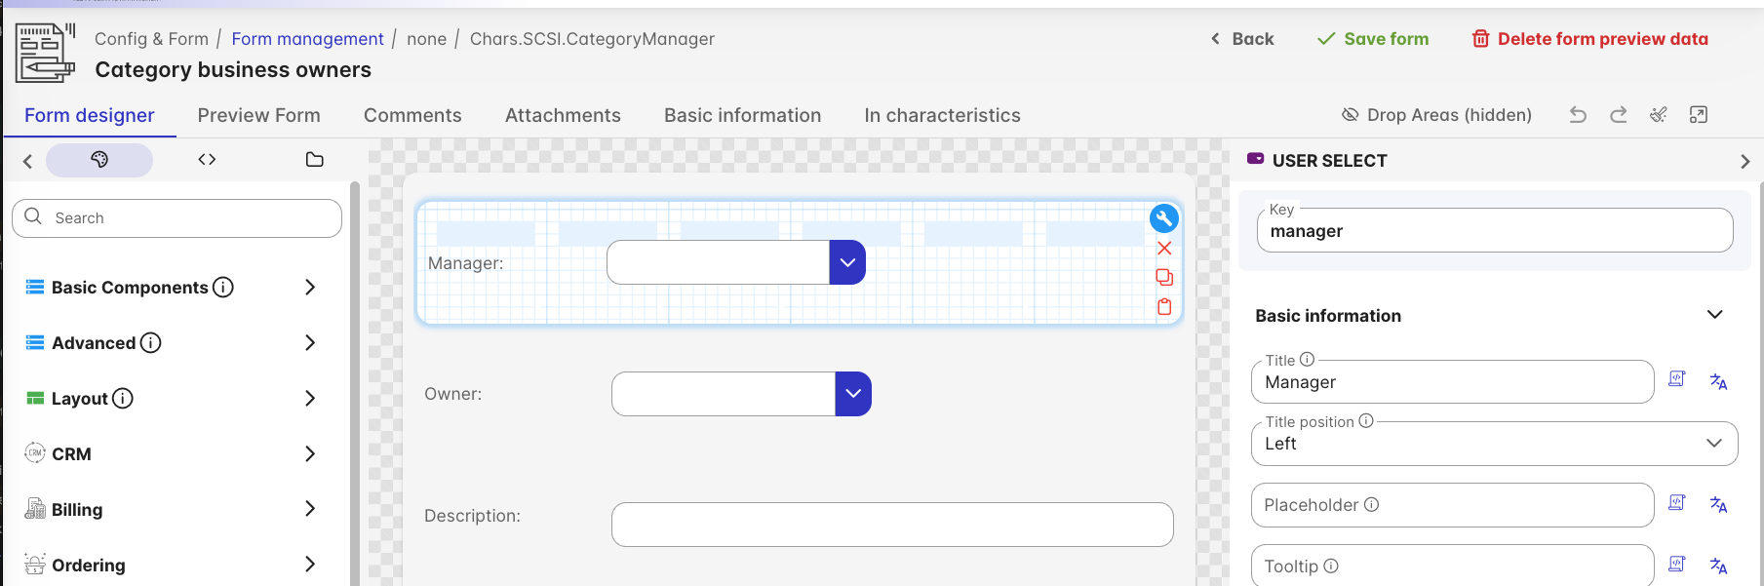The image size is (1764, 586).
Task: Click the clipboard paste icon on Manager field
Action: (x=1163, y=306)
